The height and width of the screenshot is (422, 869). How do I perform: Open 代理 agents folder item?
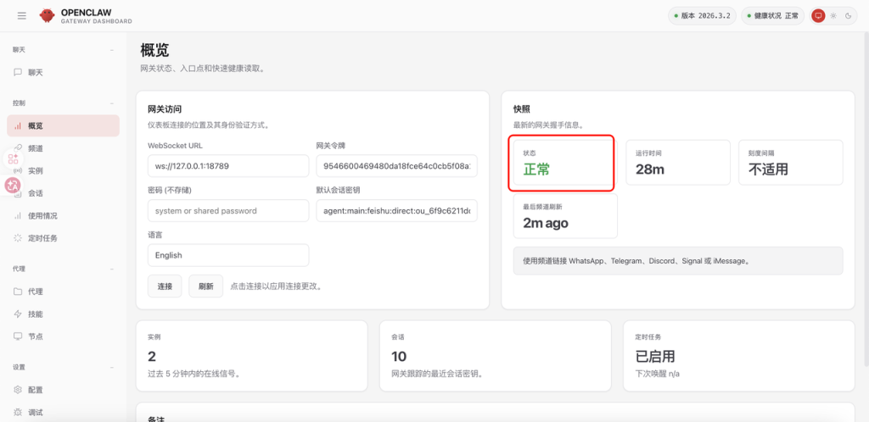tap(35, 292)
